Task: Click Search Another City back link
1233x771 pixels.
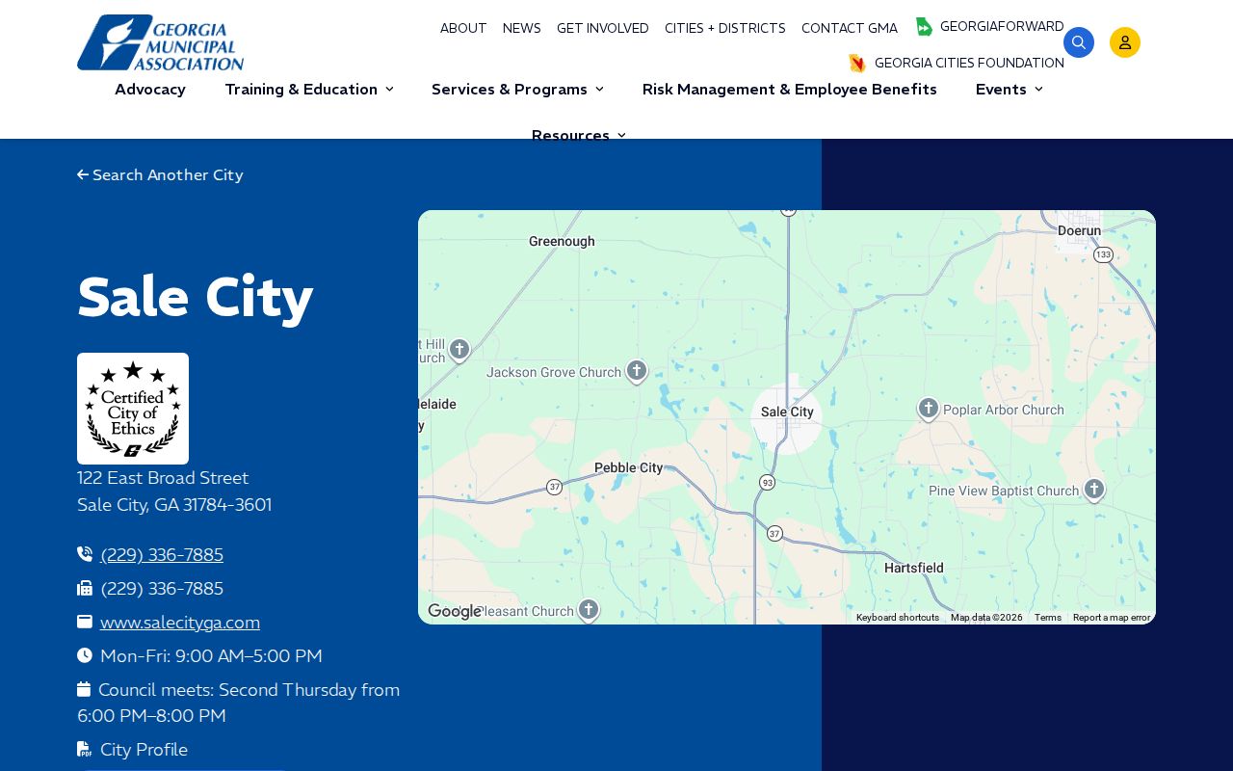Action: tap(160, 175)
